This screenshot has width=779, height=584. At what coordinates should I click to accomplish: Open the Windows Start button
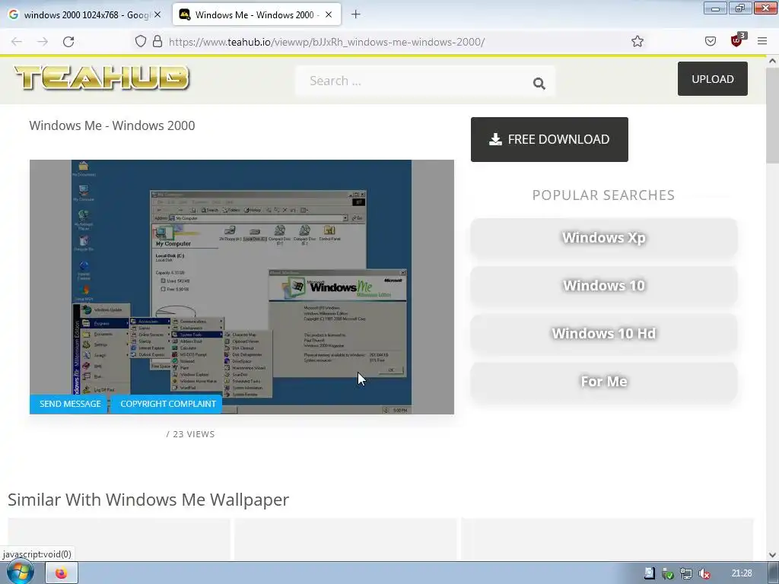(19, 573)
